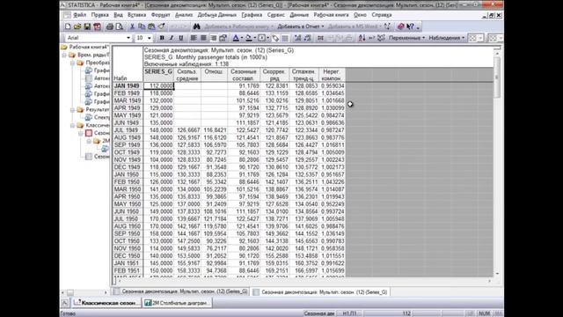Center align text
Viewport: 563px width, 317px height.
(203, 38)
